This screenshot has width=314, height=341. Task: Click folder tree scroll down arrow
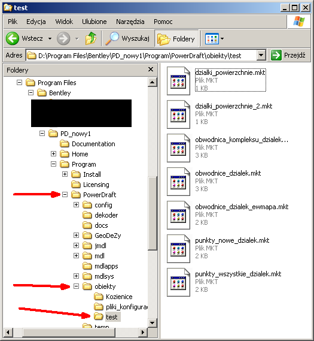tap(153, 323)
